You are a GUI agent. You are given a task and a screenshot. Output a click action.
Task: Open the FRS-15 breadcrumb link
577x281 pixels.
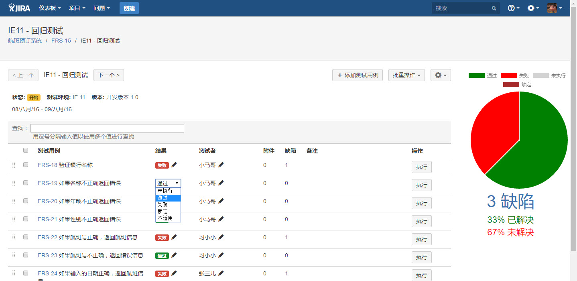pos(61,41)
